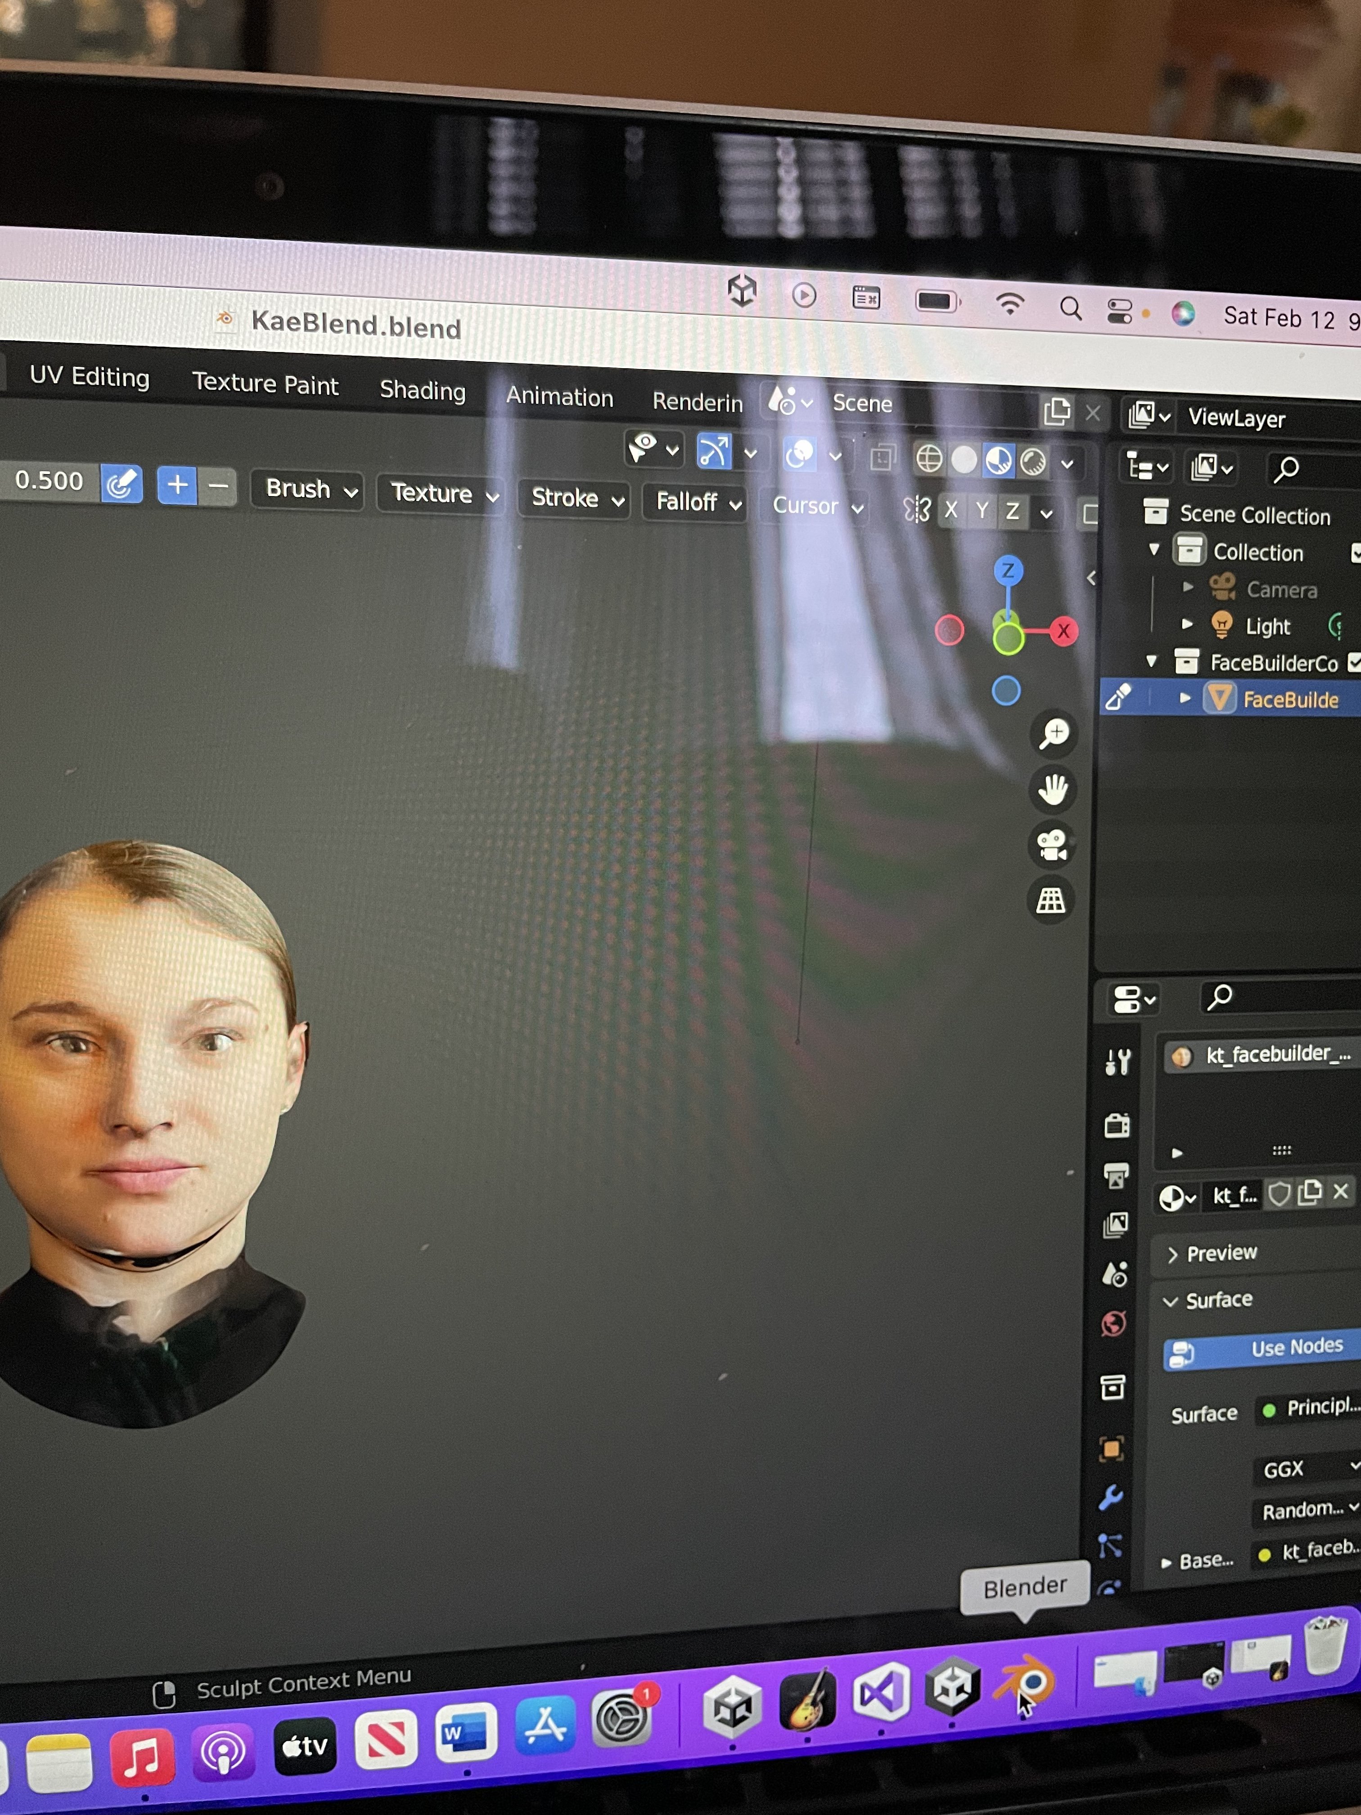Enable brush size pressure sensitivity
Viewport: 1361px width, 1815px height.
pos(122,484)
